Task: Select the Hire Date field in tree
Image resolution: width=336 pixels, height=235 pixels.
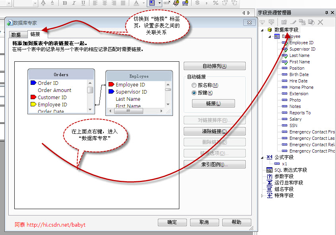Action: [x=298, y=81]
